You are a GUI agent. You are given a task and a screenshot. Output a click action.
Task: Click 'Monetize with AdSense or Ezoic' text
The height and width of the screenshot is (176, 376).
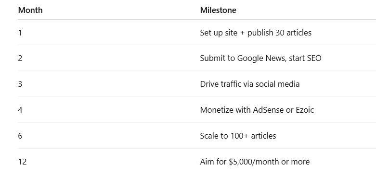257,110
